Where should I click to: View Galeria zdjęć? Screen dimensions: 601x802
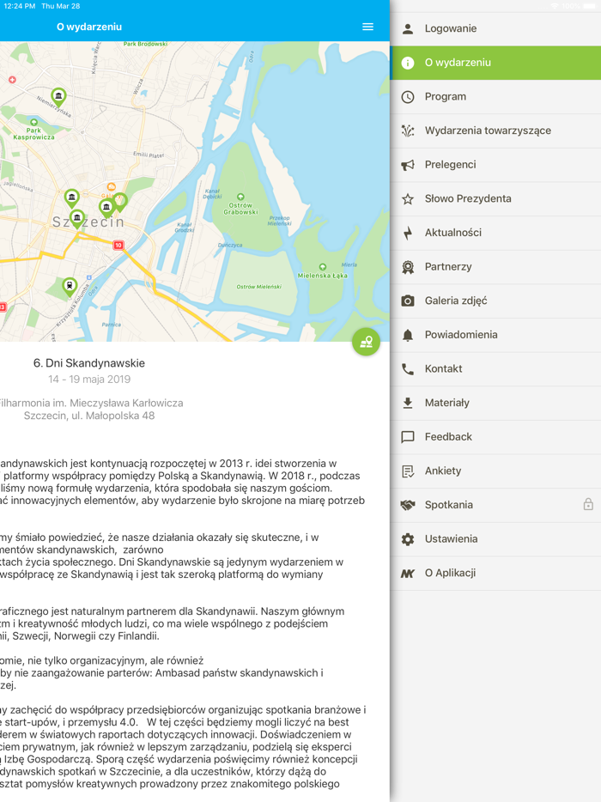click(x=495, y=301)
